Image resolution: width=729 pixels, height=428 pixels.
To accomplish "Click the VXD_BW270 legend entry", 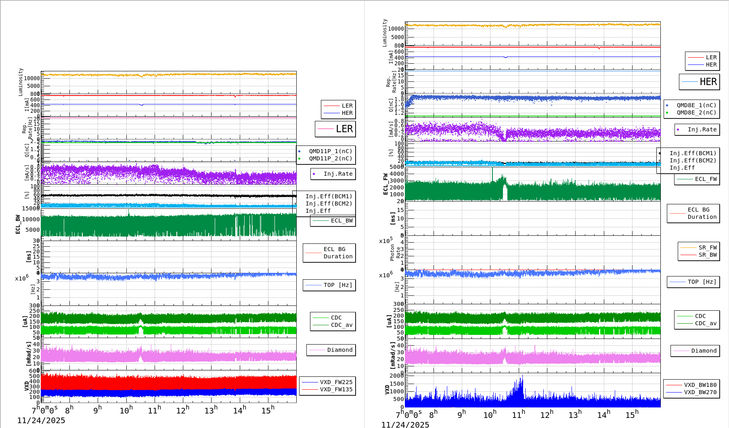I will pyautogui.click(x=700, y=393).
